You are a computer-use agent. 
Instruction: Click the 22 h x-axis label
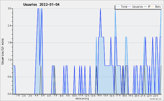pyautogui.click(x=149, y=96)
